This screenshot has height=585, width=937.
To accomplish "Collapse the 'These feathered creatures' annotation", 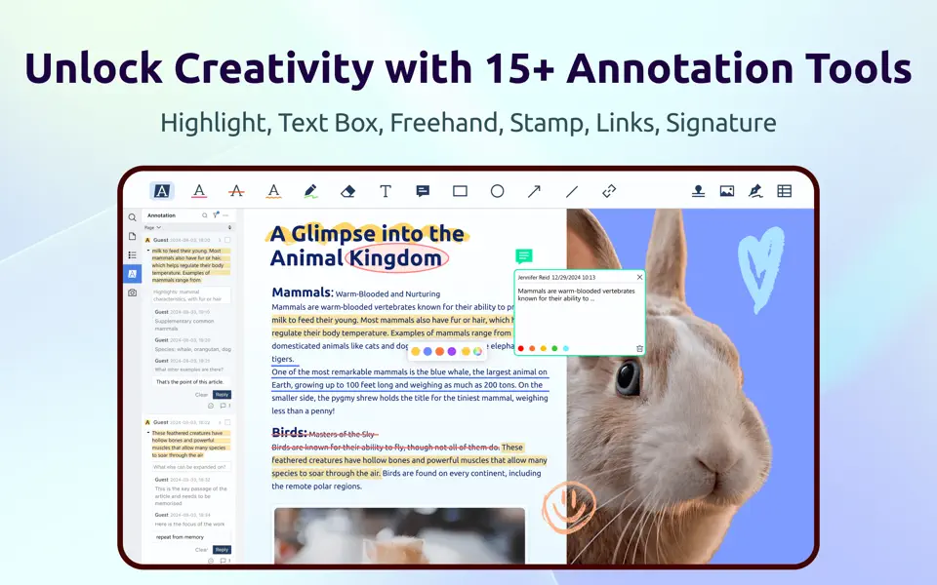I will 148,432.
